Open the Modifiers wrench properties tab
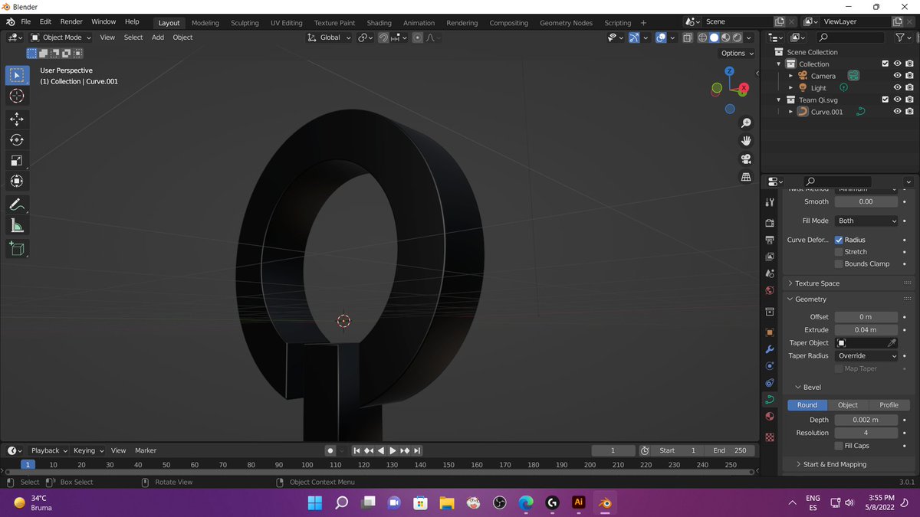The height and width of the screenshot is (517, 920). 770,349
